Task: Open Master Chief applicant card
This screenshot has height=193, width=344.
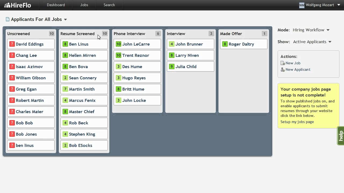Action: tap(84, 112)
